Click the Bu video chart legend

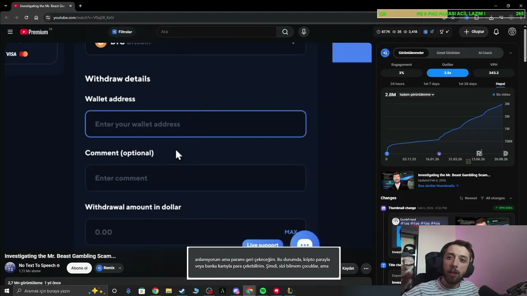tap(501, 95)
